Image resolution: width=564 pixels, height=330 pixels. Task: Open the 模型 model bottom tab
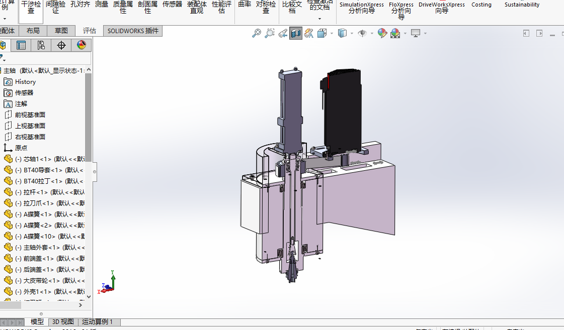37,322
